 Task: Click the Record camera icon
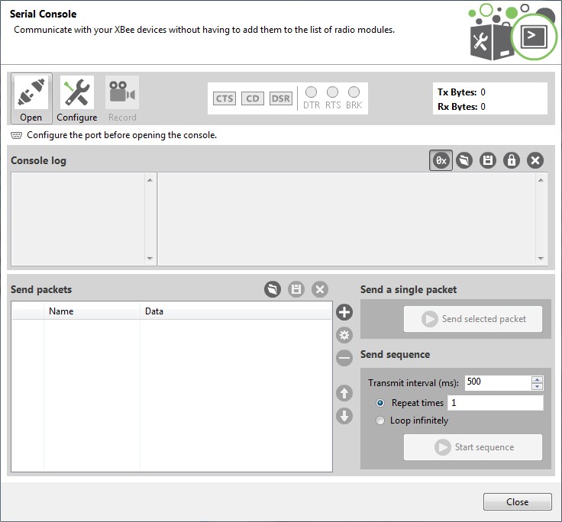coord(122,98)
